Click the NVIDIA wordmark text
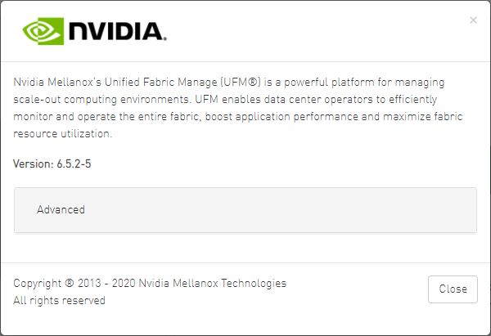 pyautogui.click(x=117, y=32)
